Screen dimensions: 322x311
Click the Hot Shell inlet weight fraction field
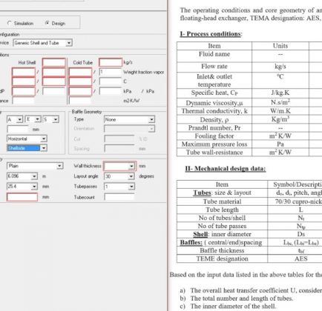pos(24,72)
